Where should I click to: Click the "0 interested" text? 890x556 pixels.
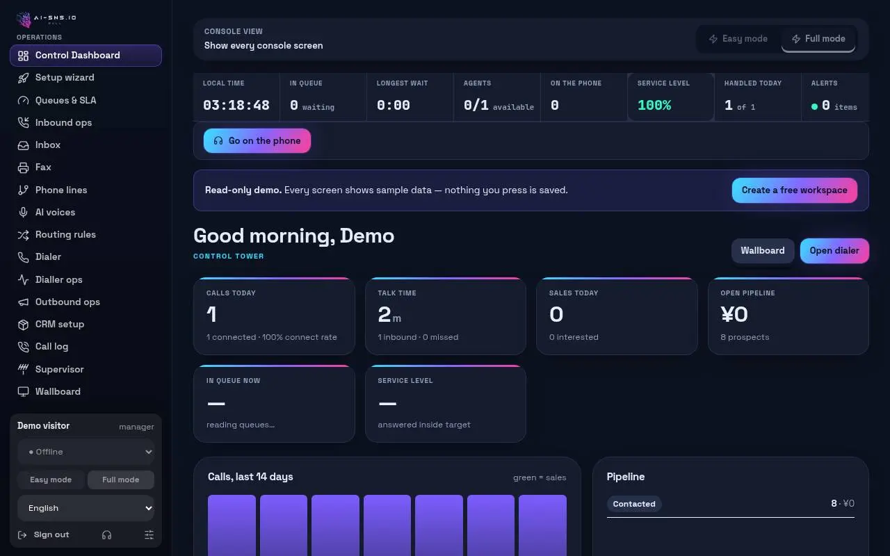[x=574, y=337]
